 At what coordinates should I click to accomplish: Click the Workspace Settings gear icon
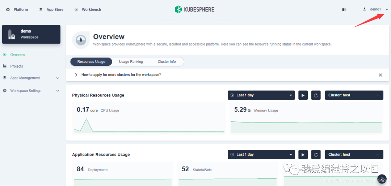(x=5, y=91)
